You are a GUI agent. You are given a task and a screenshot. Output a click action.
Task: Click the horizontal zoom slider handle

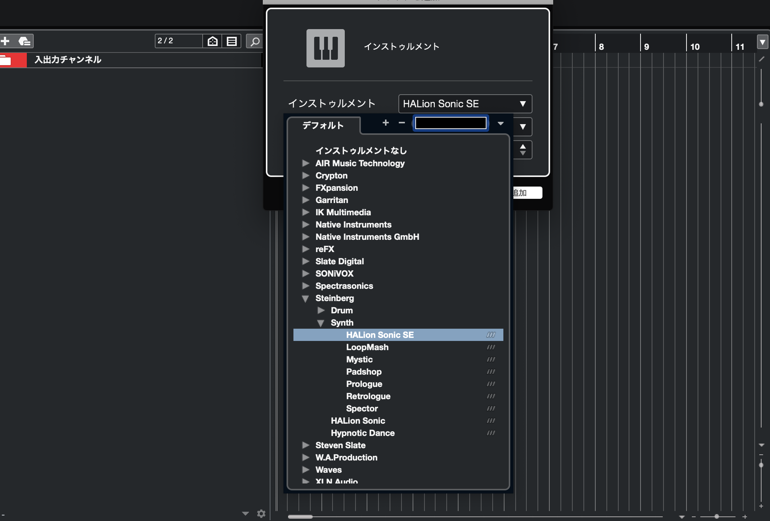pos(716,516)
